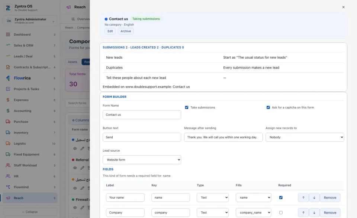Expand the Zyntra Administrator account menu
The height and width of the screenshot is (218, 357).
(30, 21)
